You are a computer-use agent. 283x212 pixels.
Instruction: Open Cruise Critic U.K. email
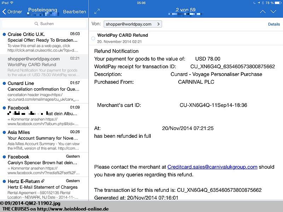pyautogui.click(x=44, y=42)
